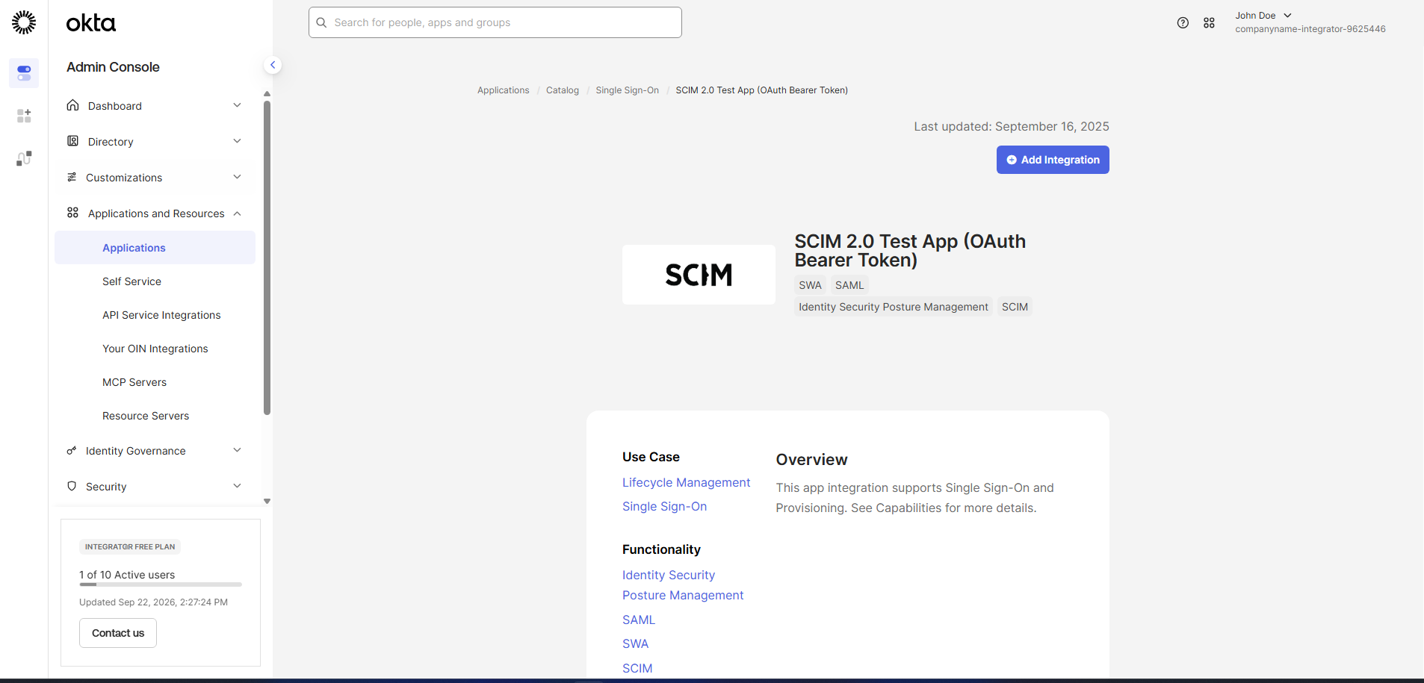Click the Directory contact-book icon

pos(72,141)
